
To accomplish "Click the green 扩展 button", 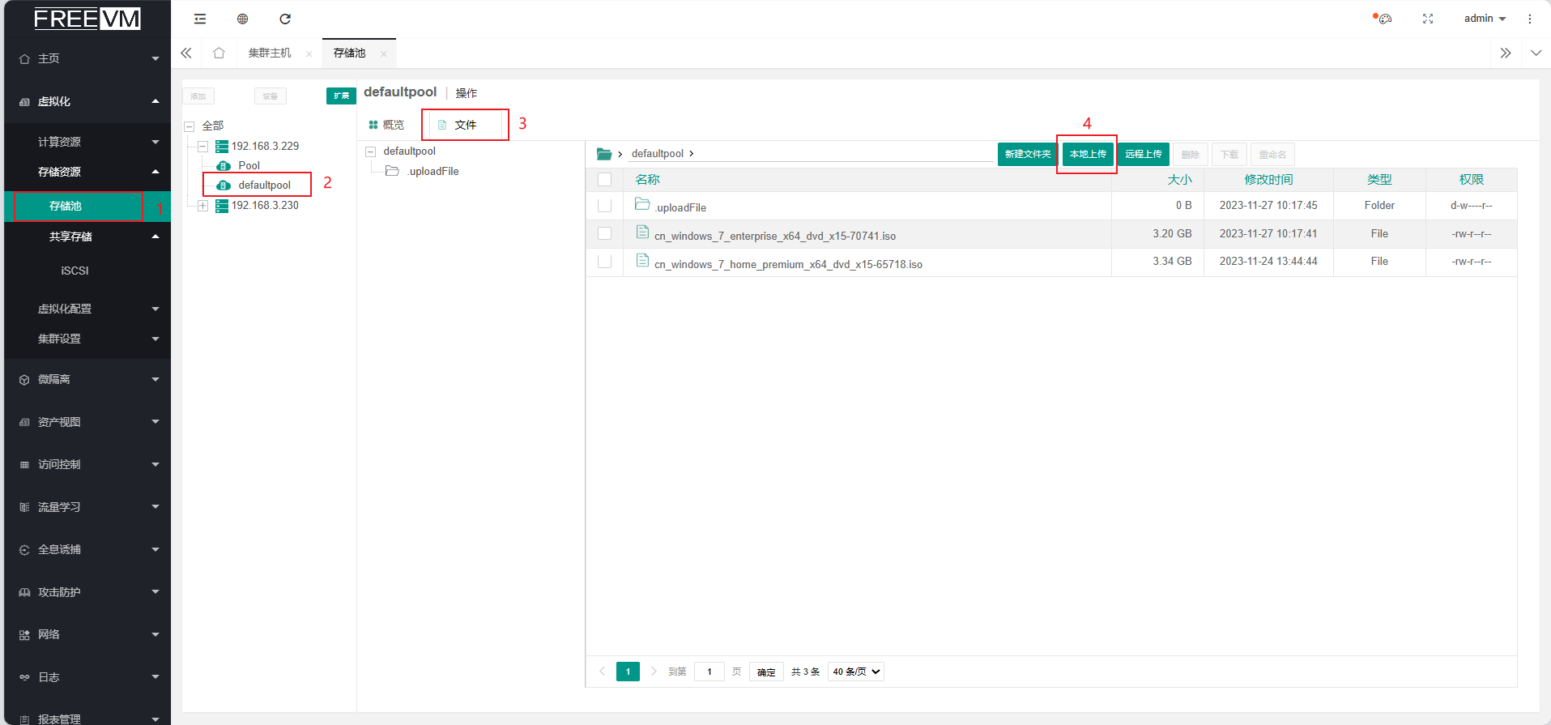I will 341,96.
